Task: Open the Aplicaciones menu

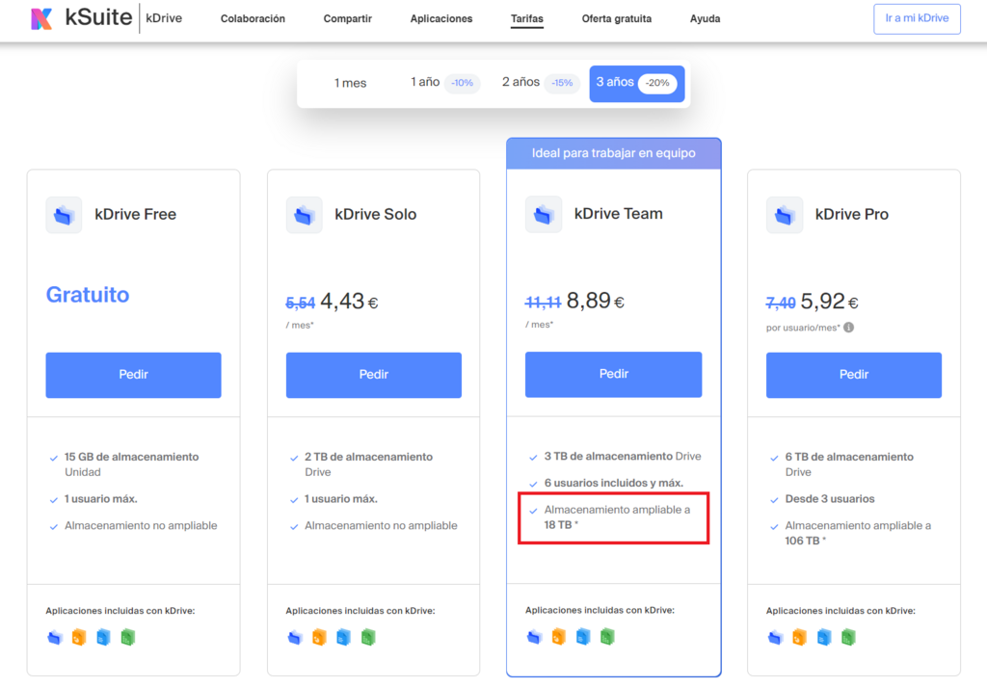Action: coord(441,19)
